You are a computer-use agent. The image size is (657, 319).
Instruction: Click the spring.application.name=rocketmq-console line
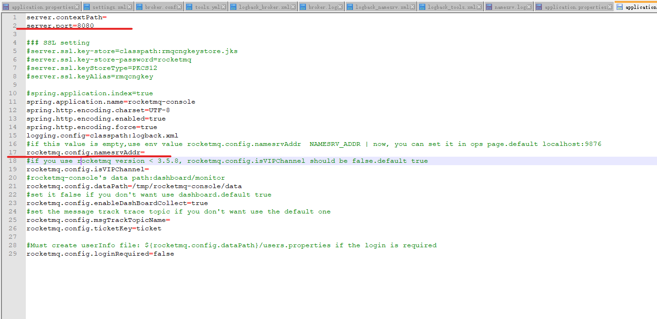point(111,102)
